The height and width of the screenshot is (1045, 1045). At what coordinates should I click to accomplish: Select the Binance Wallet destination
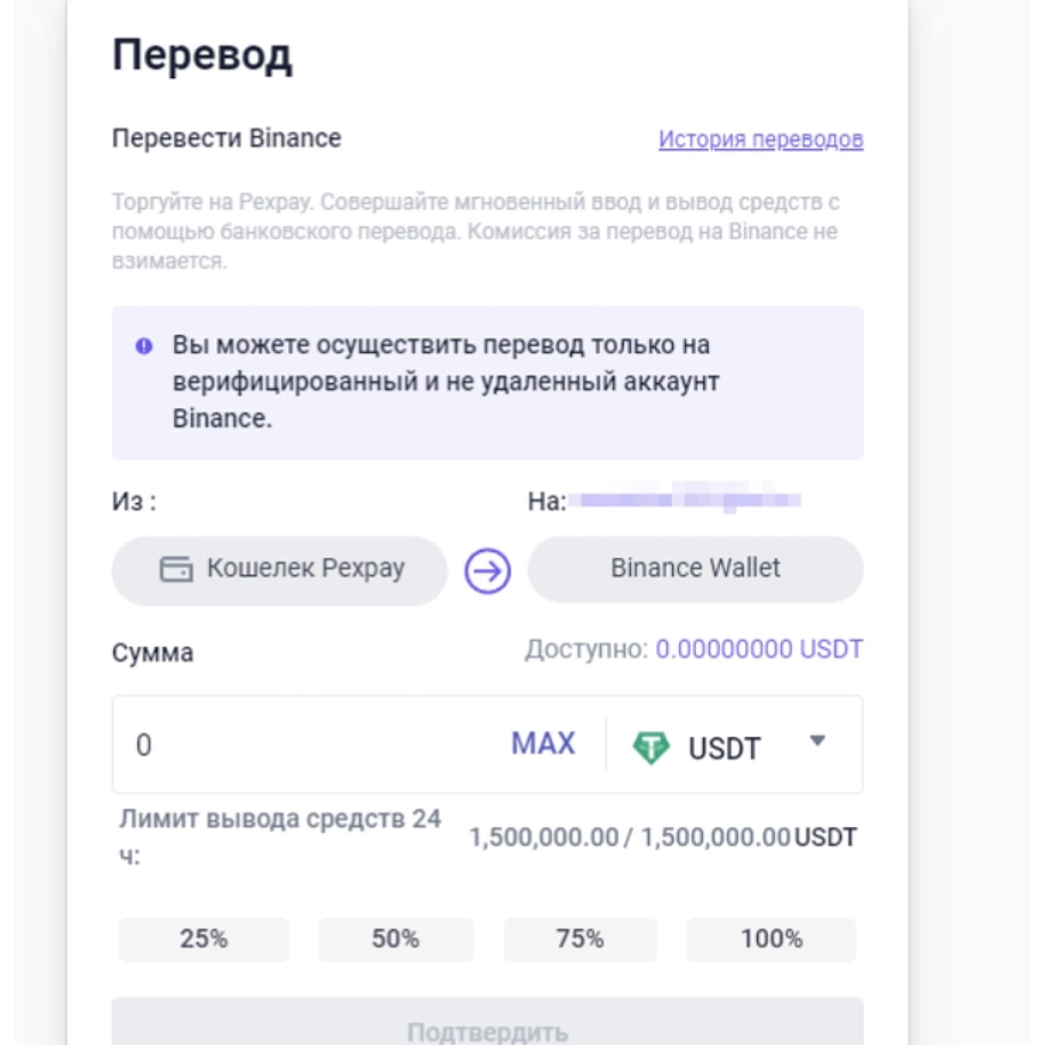(696, 568)
